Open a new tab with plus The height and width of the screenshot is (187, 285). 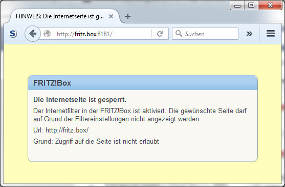tap(128, 16)
